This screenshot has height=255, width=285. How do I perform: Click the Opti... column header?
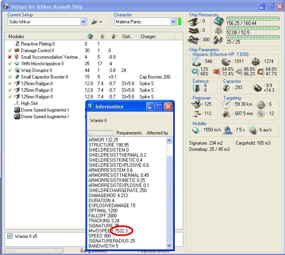(x=128, y=37)
